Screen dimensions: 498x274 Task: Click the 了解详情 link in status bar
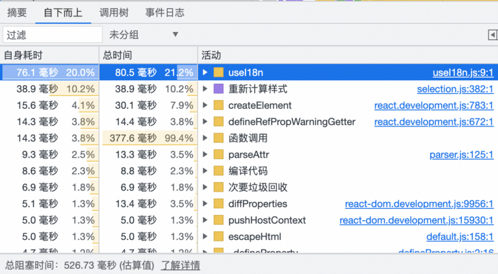click(x=180, y=265)
